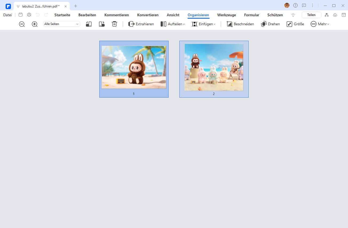
Task: Print the document with the printer icon
Action: [29, 15]
